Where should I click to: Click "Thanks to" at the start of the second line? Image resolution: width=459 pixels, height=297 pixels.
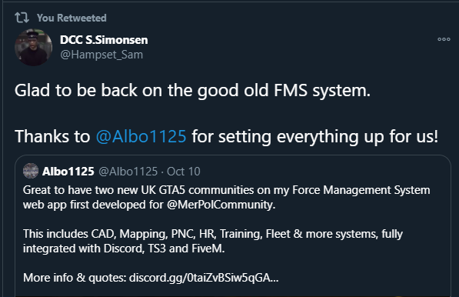tap(52, 136)
